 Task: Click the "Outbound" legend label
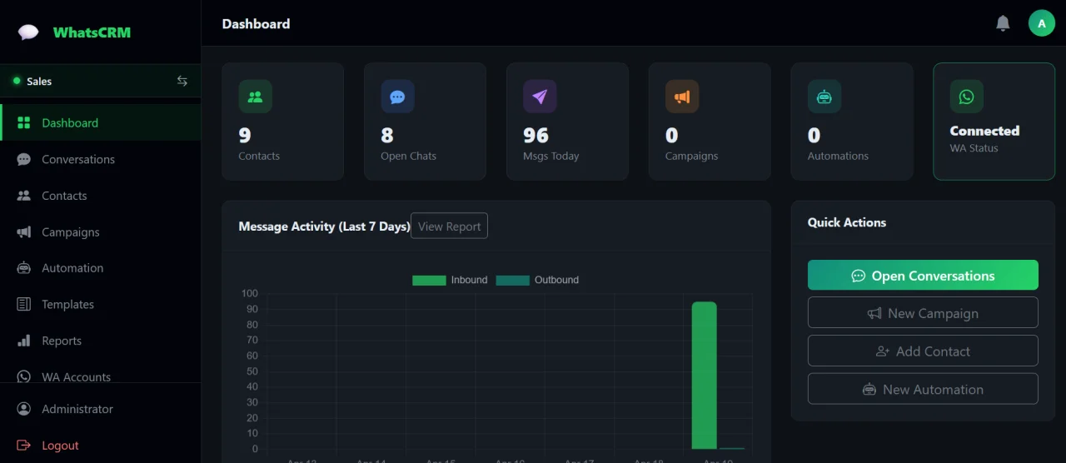(556, 280)
